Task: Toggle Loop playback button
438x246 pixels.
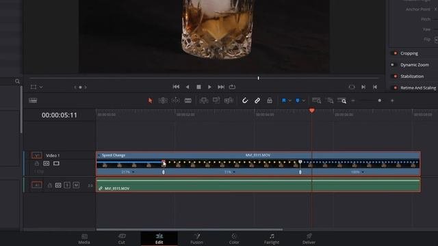Action: tap(232, 87)
